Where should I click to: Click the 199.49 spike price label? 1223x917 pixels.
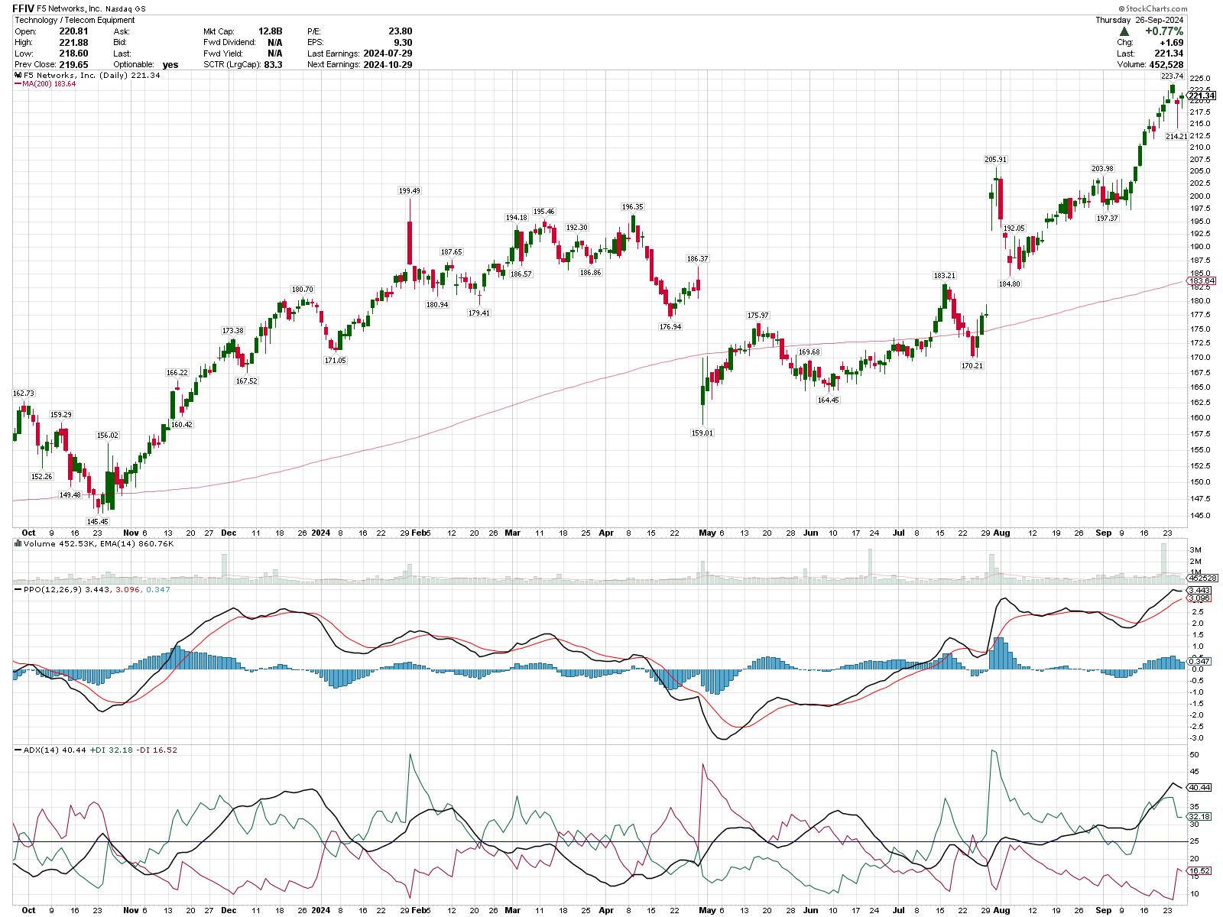(x=409, y=191)
